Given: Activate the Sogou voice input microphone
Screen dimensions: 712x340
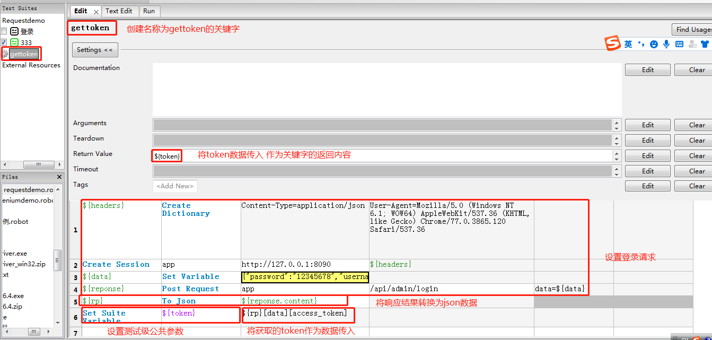Looking at the screenshot, I should [x=666, y=44].
